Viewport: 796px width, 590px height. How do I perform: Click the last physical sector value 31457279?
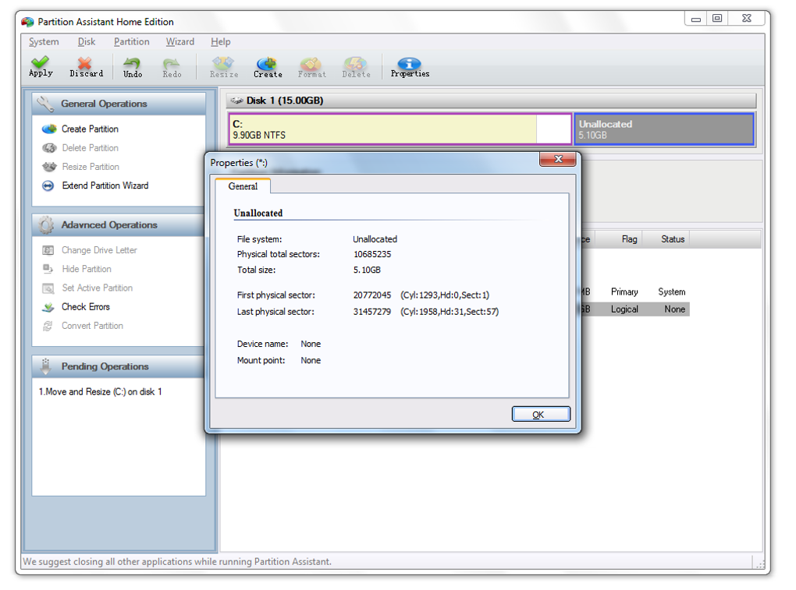pyautogui.click(x=372, y=312)
